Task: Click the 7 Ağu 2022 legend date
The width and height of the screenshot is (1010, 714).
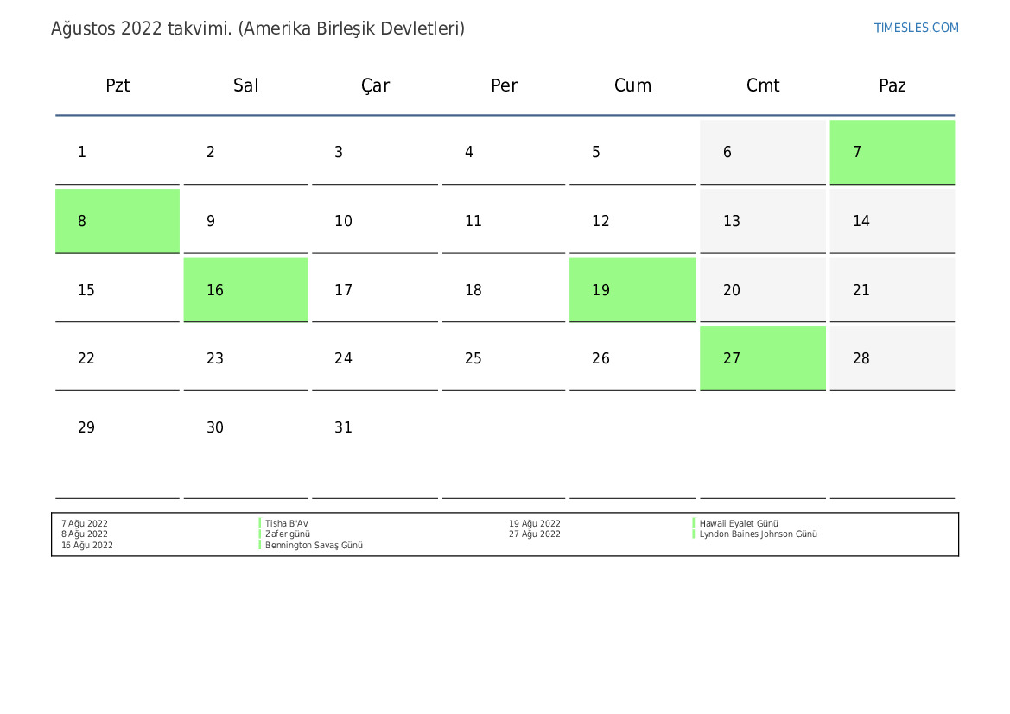Action: 85,523
